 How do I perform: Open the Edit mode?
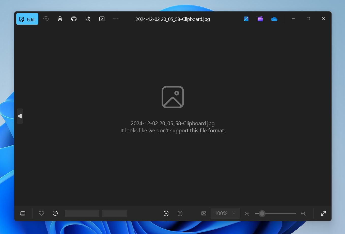click(27, 19)
